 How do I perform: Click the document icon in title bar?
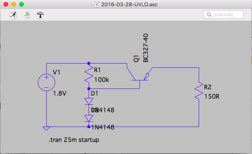tap(97, 4)
